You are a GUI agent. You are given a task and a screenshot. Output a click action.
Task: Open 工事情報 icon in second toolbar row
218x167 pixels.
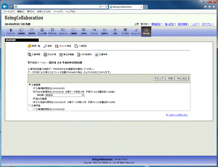point(34,54)
